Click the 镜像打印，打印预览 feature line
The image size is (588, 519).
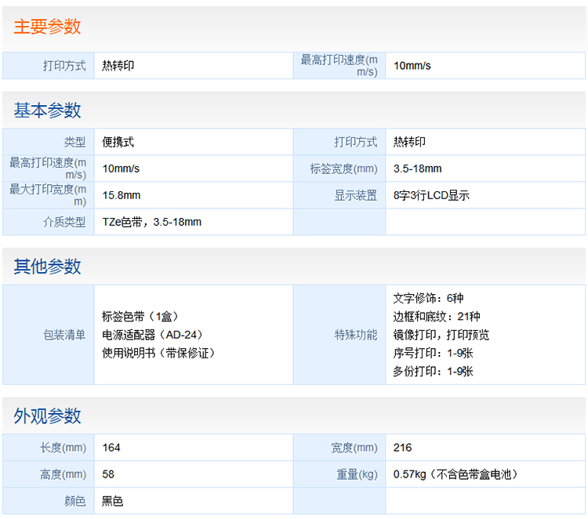[441, 335]
